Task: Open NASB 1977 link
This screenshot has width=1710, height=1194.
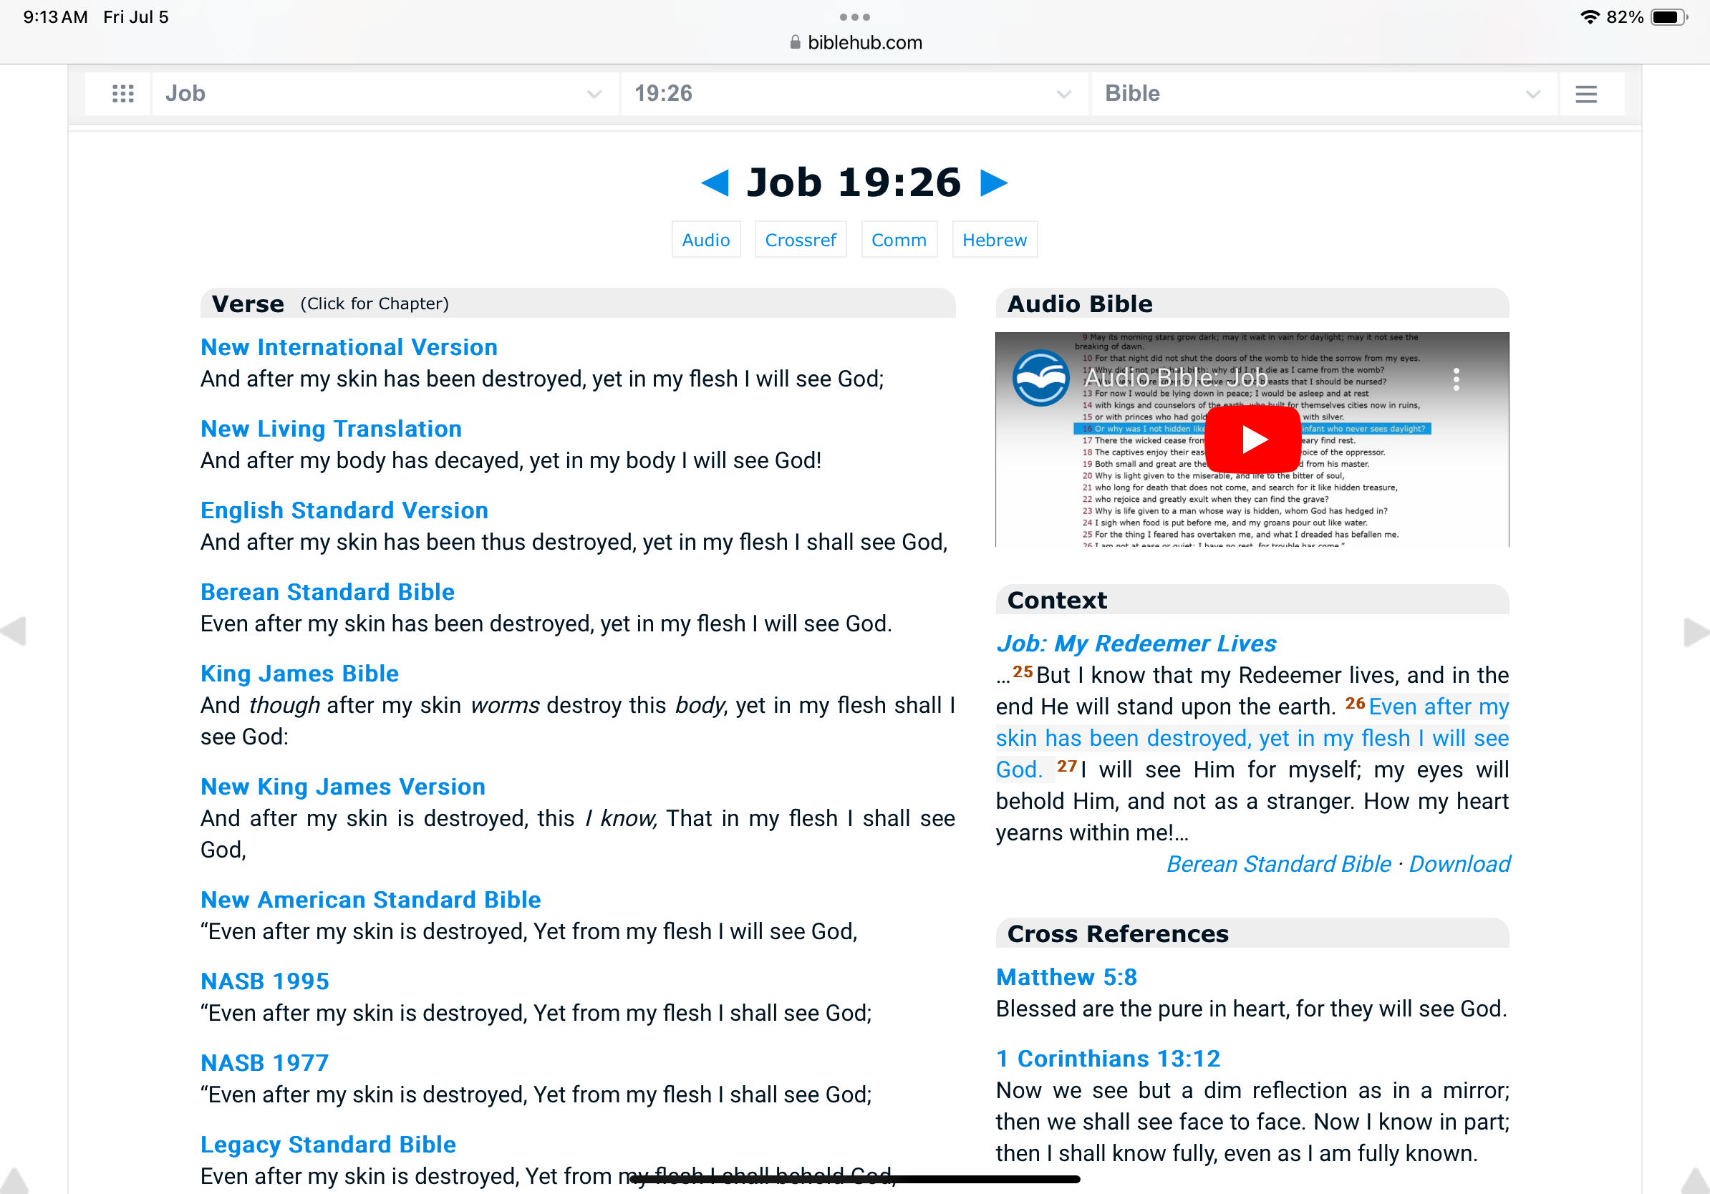Action: (x=264, y=1062)
